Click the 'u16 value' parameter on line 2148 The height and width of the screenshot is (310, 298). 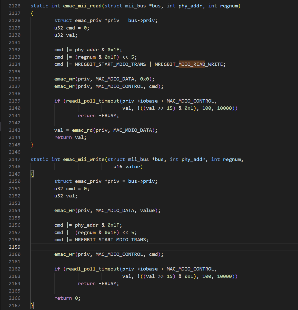point(127,167)
